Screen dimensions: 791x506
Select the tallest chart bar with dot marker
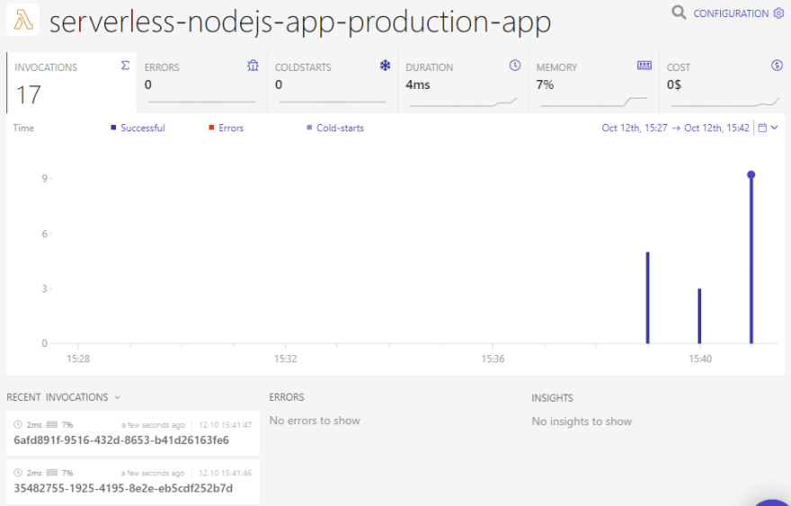[751, 259]
